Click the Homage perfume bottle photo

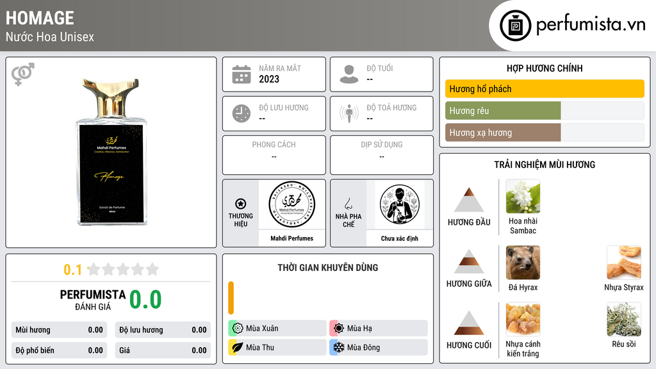coord(111,152)
